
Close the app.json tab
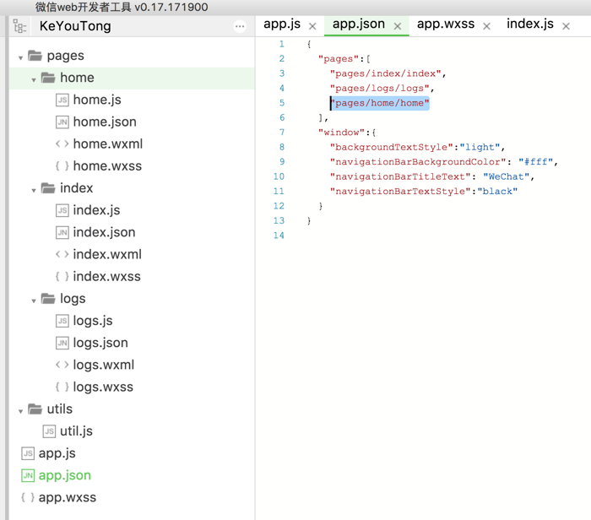point(398,26)
